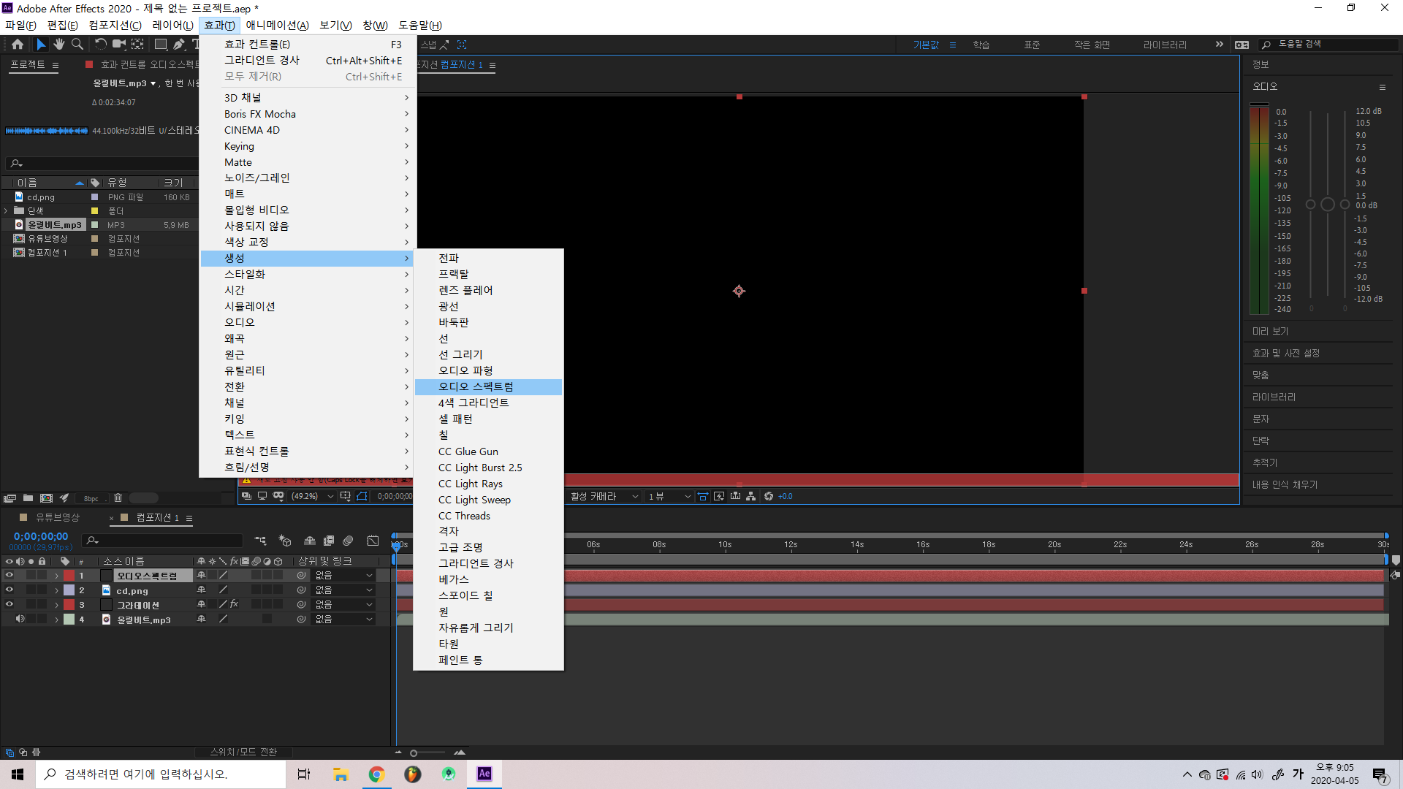The width and height of the screenshot is (1403, 789).
Task: Choose CC Light Rays effect
Action: (x=488, y=484)
